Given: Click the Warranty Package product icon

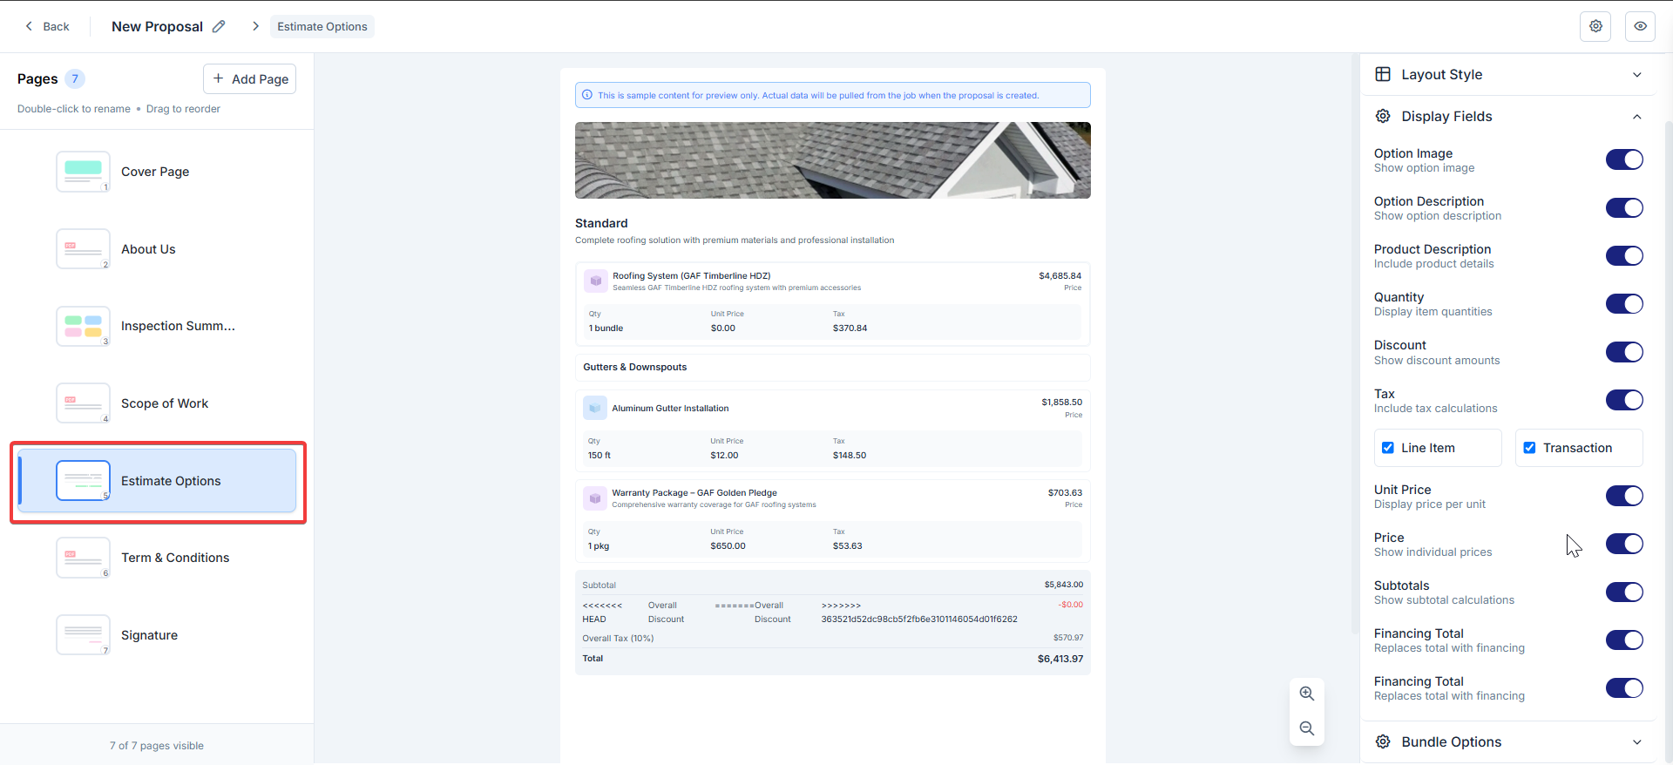Looking at the screenshot, I should 595,498.
